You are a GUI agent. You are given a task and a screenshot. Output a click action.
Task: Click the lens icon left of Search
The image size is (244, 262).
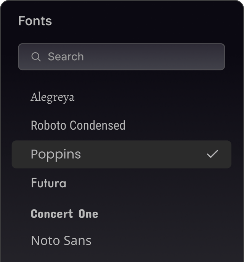point(36,57)
